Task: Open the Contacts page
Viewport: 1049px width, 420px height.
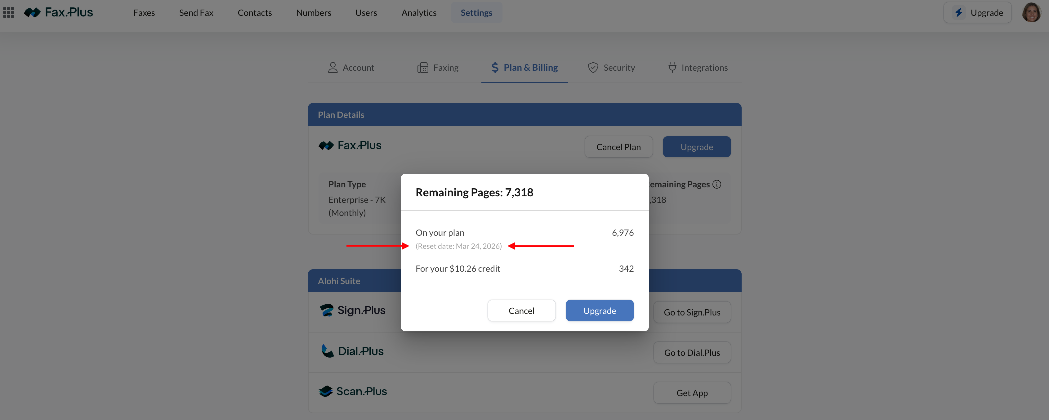Action: tap(255, 13)
